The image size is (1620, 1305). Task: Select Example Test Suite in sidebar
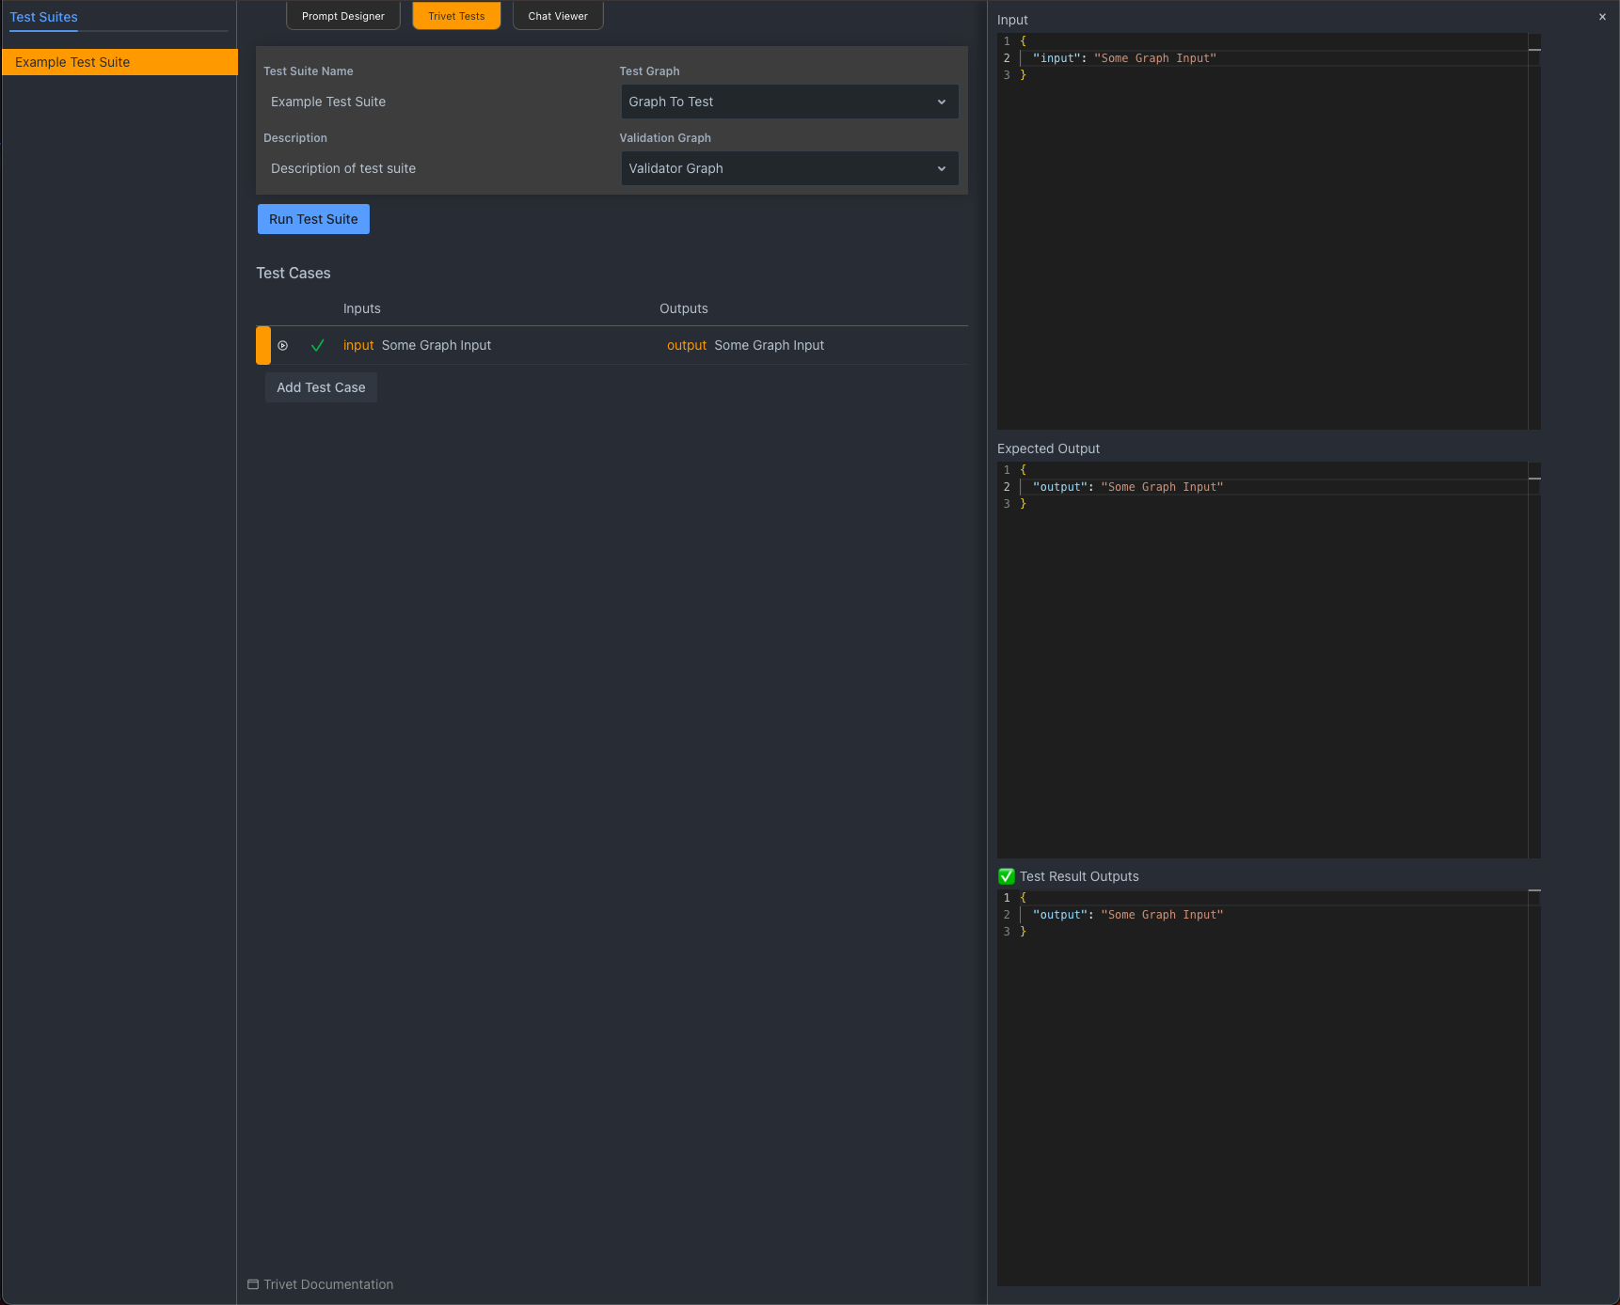119,62
